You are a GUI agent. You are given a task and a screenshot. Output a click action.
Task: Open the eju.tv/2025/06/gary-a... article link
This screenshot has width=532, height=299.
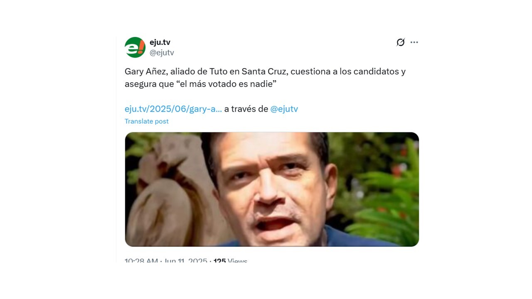[173, 109]
